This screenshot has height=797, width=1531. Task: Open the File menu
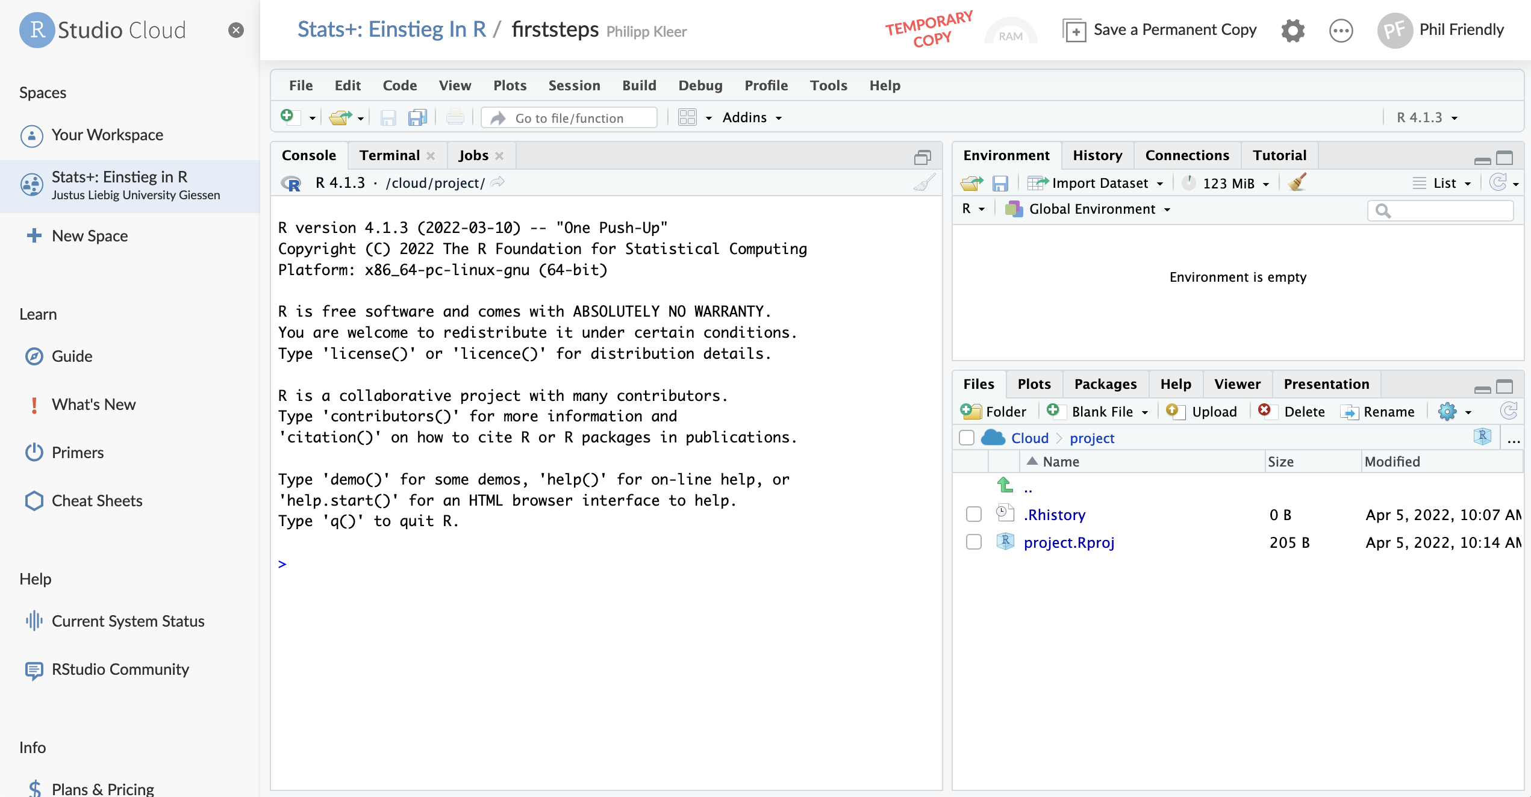click(301, 85)
